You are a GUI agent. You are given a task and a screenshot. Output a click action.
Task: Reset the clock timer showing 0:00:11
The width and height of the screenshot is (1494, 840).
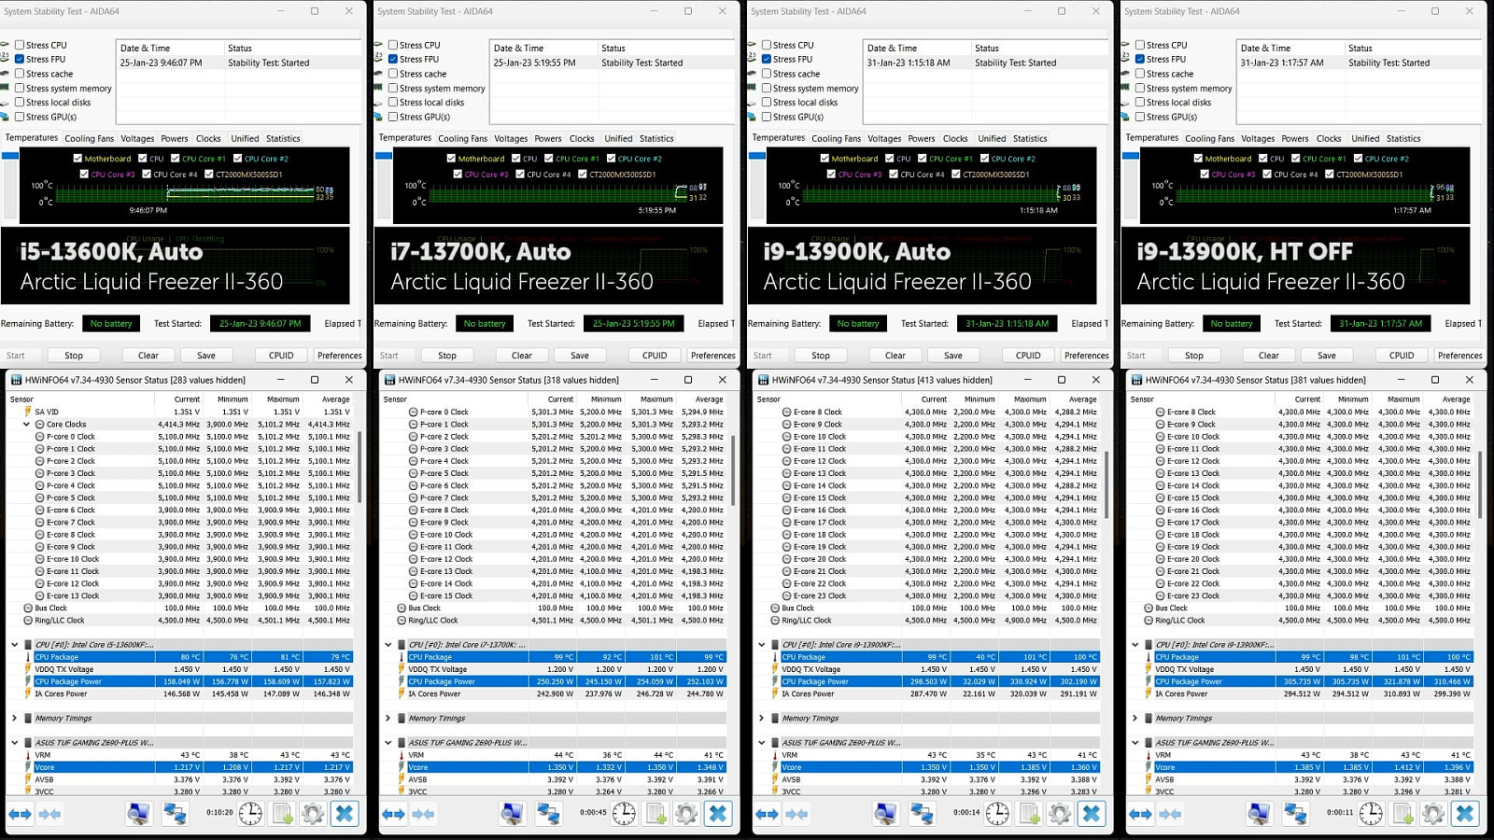coord(1371,814)
